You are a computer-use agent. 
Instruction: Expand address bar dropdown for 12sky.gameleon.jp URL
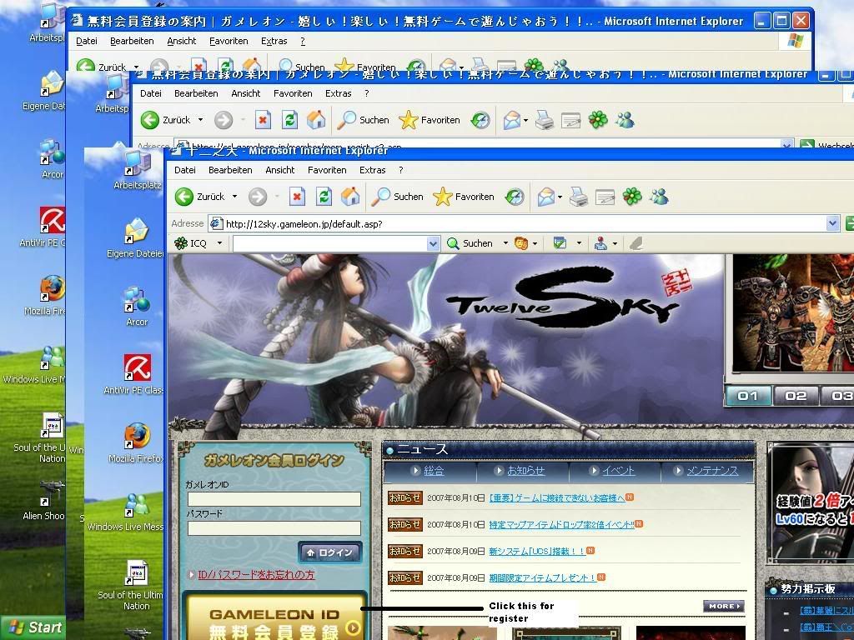pyautogui.click(x=832, y=223)
